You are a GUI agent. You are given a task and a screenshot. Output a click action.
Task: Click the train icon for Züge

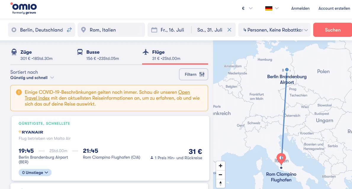click(14, 52)
